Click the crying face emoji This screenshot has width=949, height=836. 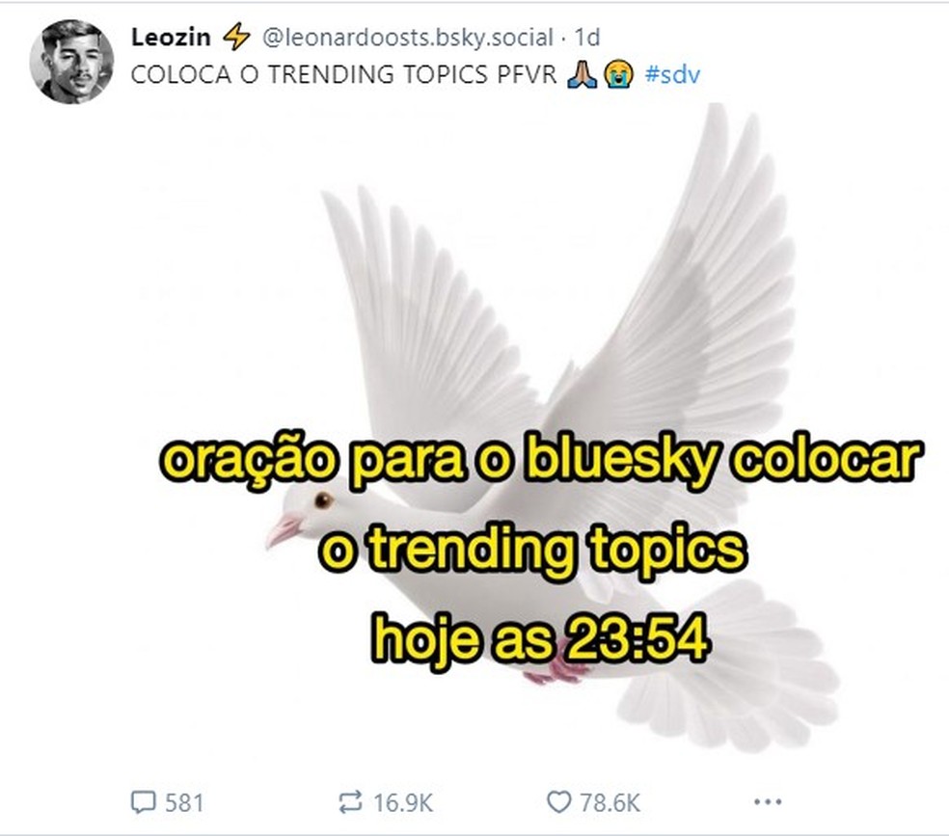pos(618,75)
